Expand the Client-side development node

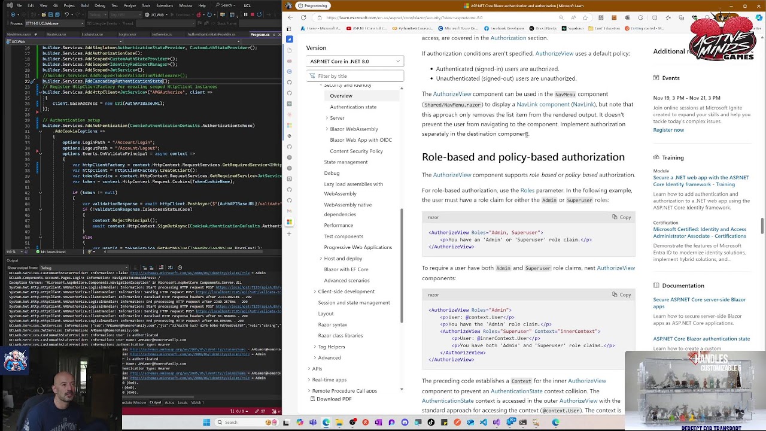[315, 292]
